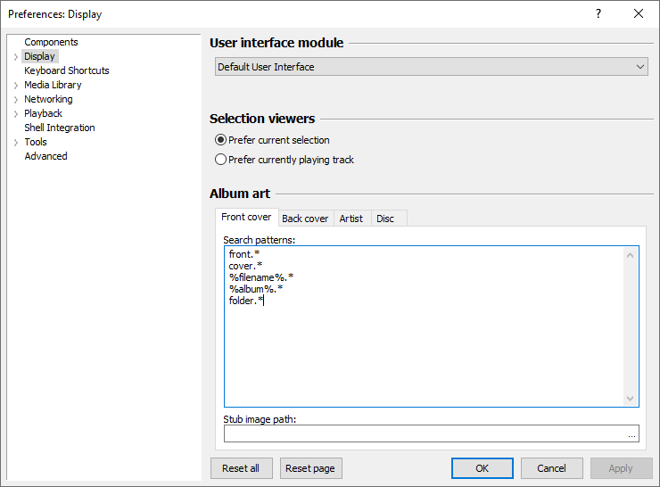
Task: Expand the Media Library tree node
Action: (16, 86)
